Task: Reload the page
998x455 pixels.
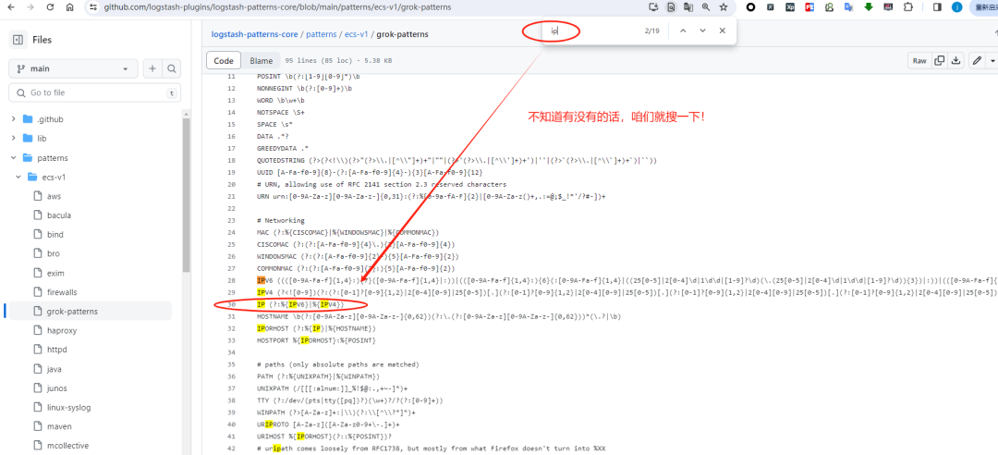Action: (50, 7)
